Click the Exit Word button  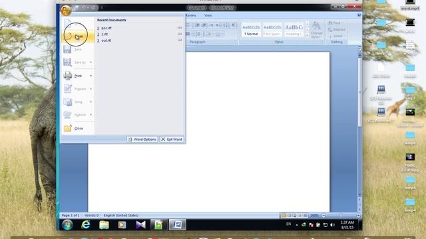tap(172, 139)
